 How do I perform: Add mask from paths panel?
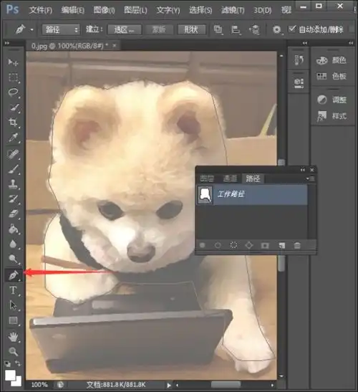click(265, 246)
